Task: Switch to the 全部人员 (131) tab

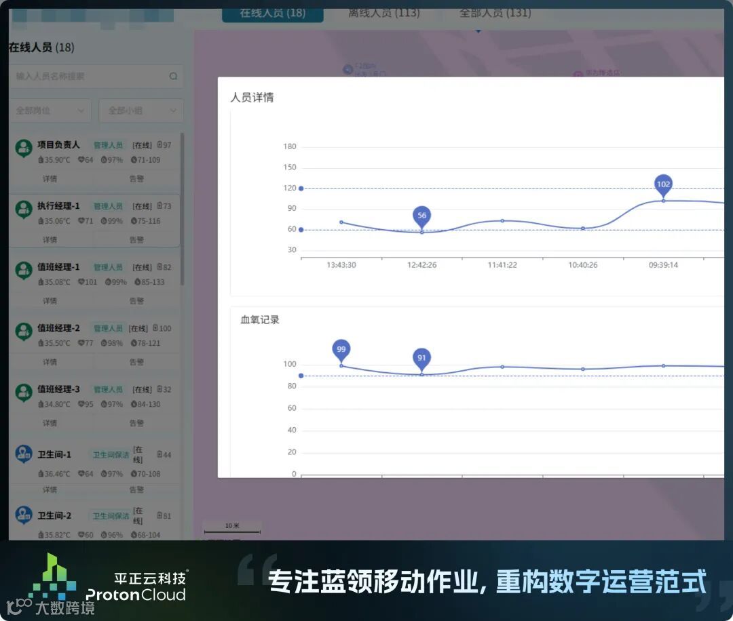Action: 495,13
